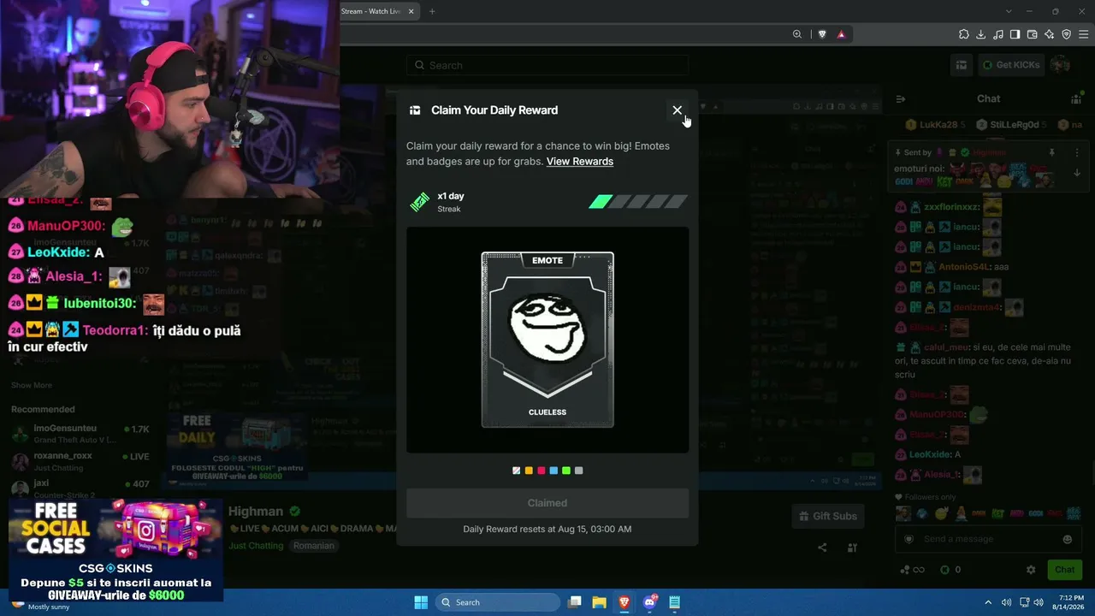This screenshot has height=616, width=1095.
Task: Close the Stream - Watch Live tab
Action: (411, 11)
